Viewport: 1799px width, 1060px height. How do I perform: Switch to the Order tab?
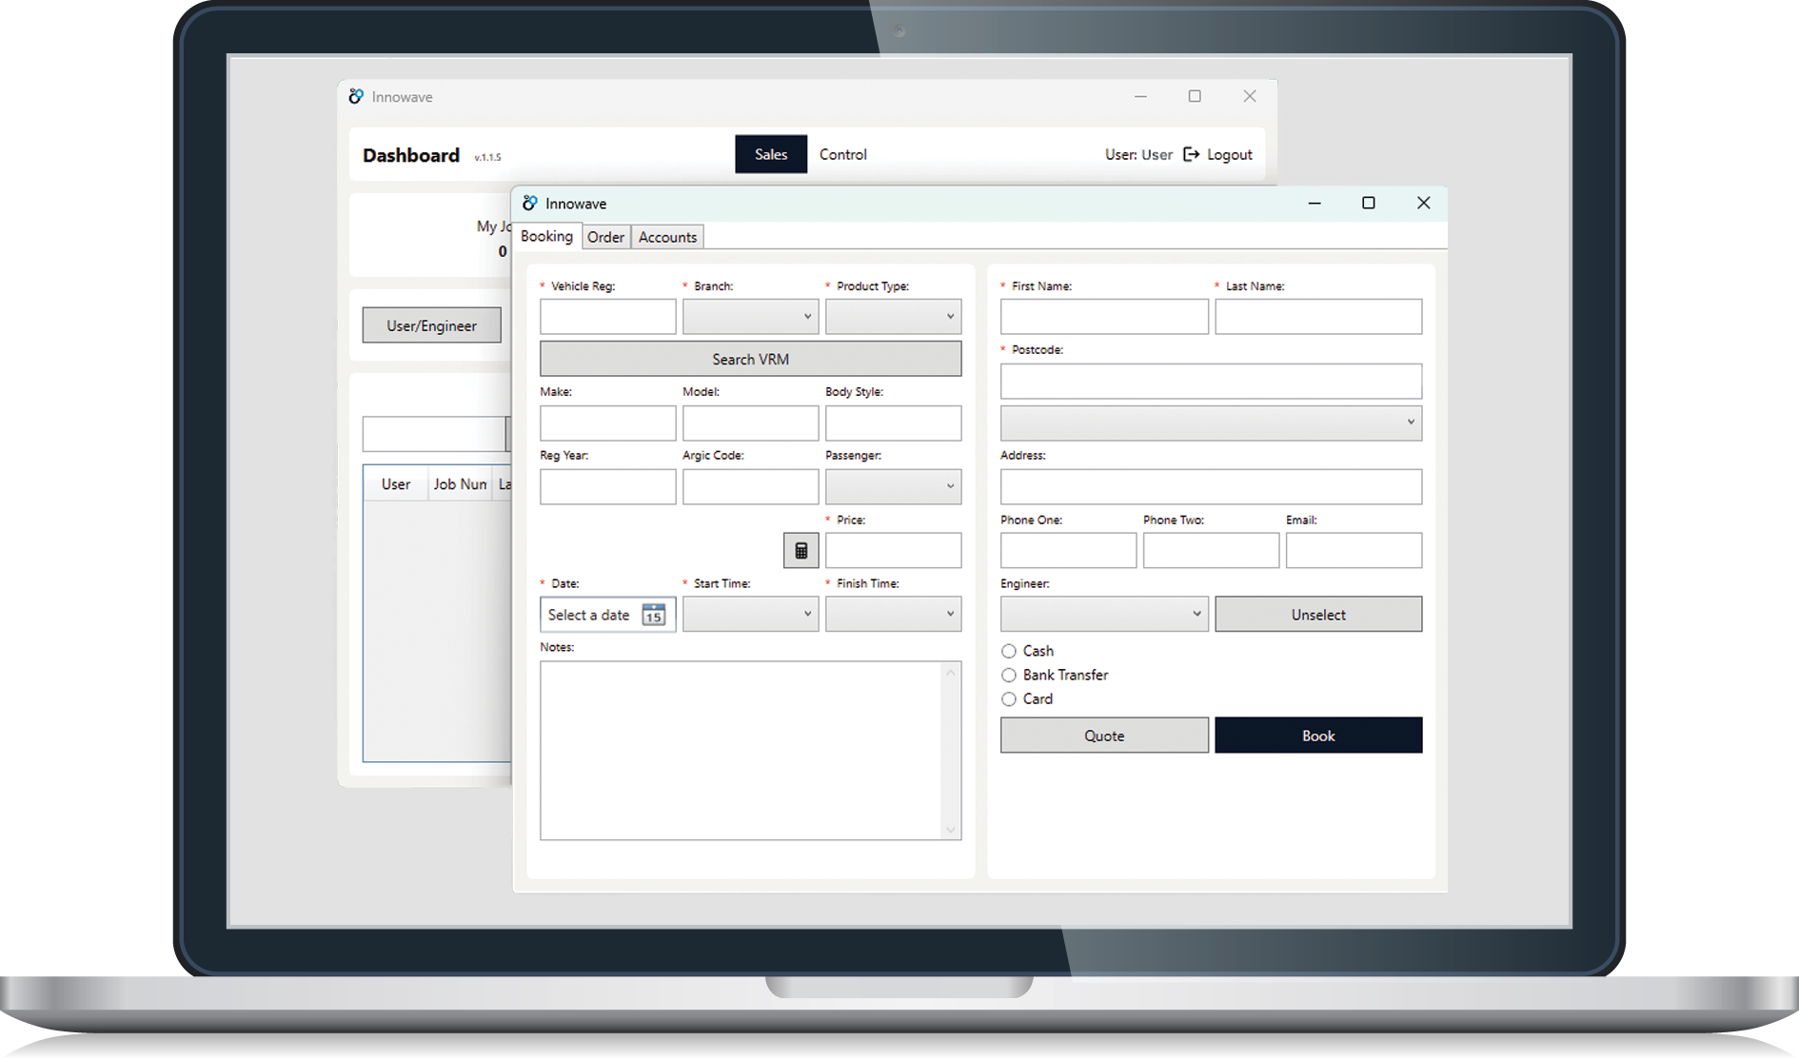[x=605, y=237]
